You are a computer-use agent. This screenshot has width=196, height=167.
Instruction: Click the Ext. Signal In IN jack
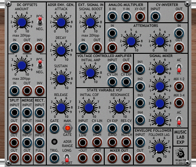83,47
